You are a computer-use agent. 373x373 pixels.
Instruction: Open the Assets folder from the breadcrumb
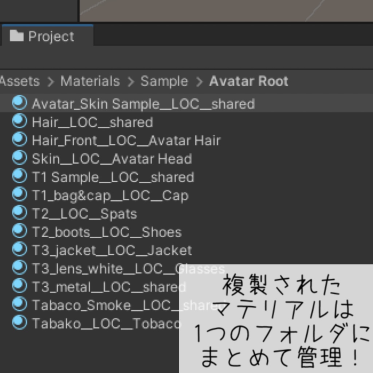coord(20,81)
